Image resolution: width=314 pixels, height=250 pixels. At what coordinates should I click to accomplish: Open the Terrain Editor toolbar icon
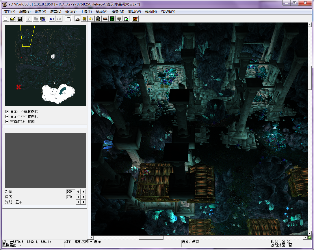tap(77, 19)
